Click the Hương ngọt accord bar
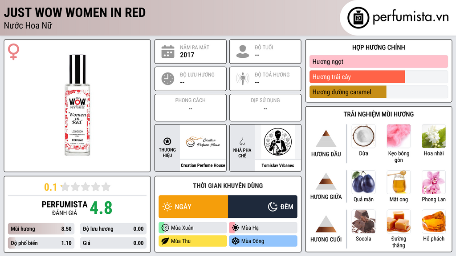Screen dimensions: 456x256 [379, 61]
